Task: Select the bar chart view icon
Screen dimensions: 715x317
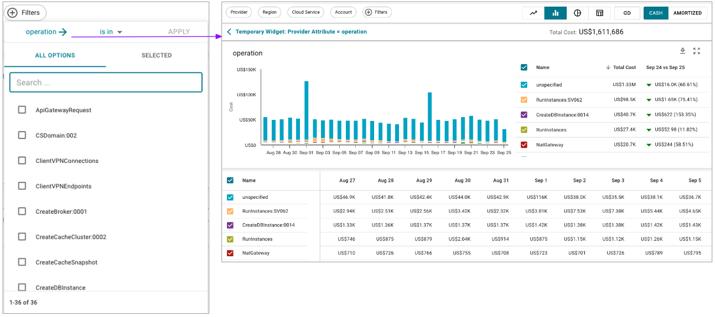Action: (555, 13)
